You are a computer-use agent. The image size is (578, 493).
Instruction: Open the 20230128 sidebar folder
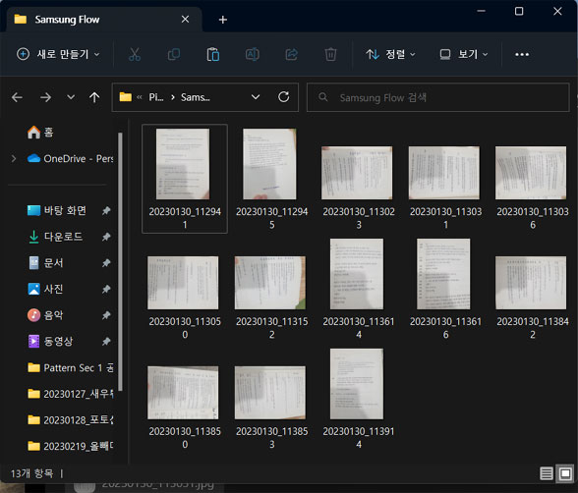pos(70,420)
